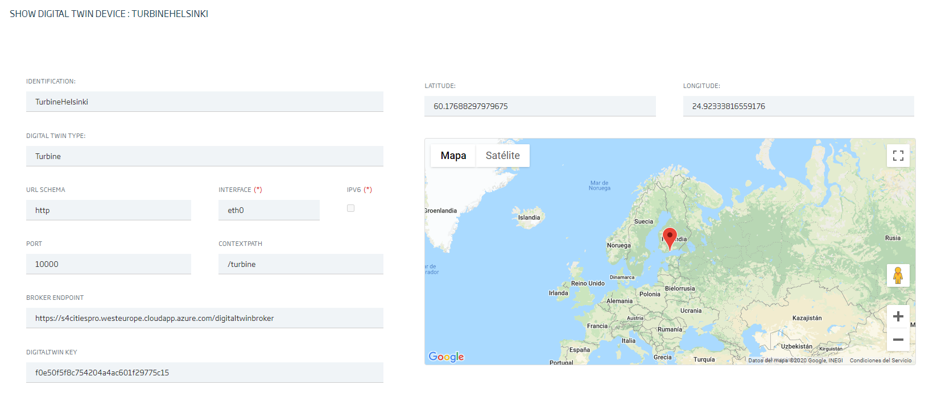Select the Street View pegman icon
The width and height of the screenshot is (933, 393).
tap(898, 275)
